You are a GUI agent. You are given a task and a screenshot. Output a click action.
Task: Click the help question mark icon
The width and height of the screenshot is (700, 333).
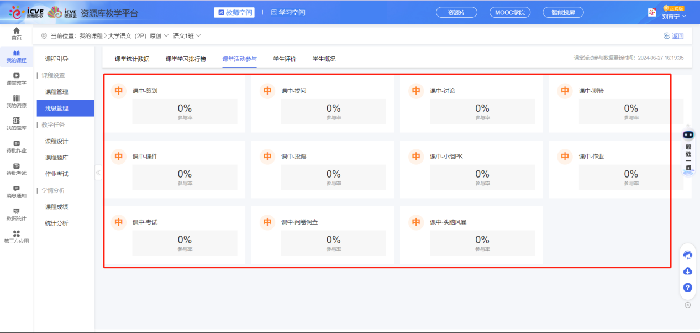[x=687, y=287]
